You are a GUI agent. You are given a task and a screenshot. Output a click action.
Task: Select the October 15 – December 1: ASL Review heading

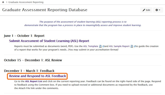click(33, 60)
